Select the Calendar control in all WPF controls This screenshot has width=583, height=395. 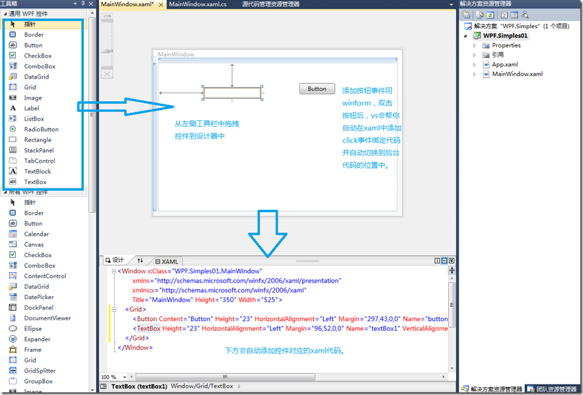coord(45,234)
